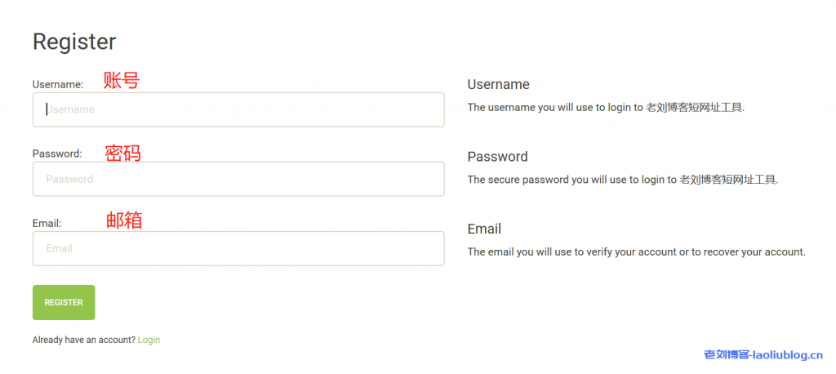Click the "Already have an account?" text
The height and width of the screenshot is (374, 836).
pyautogui.click(x=83, y=340)
